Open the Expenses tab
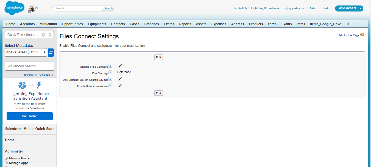The width and height of the screenshot is (371, 167). point(219,24)
